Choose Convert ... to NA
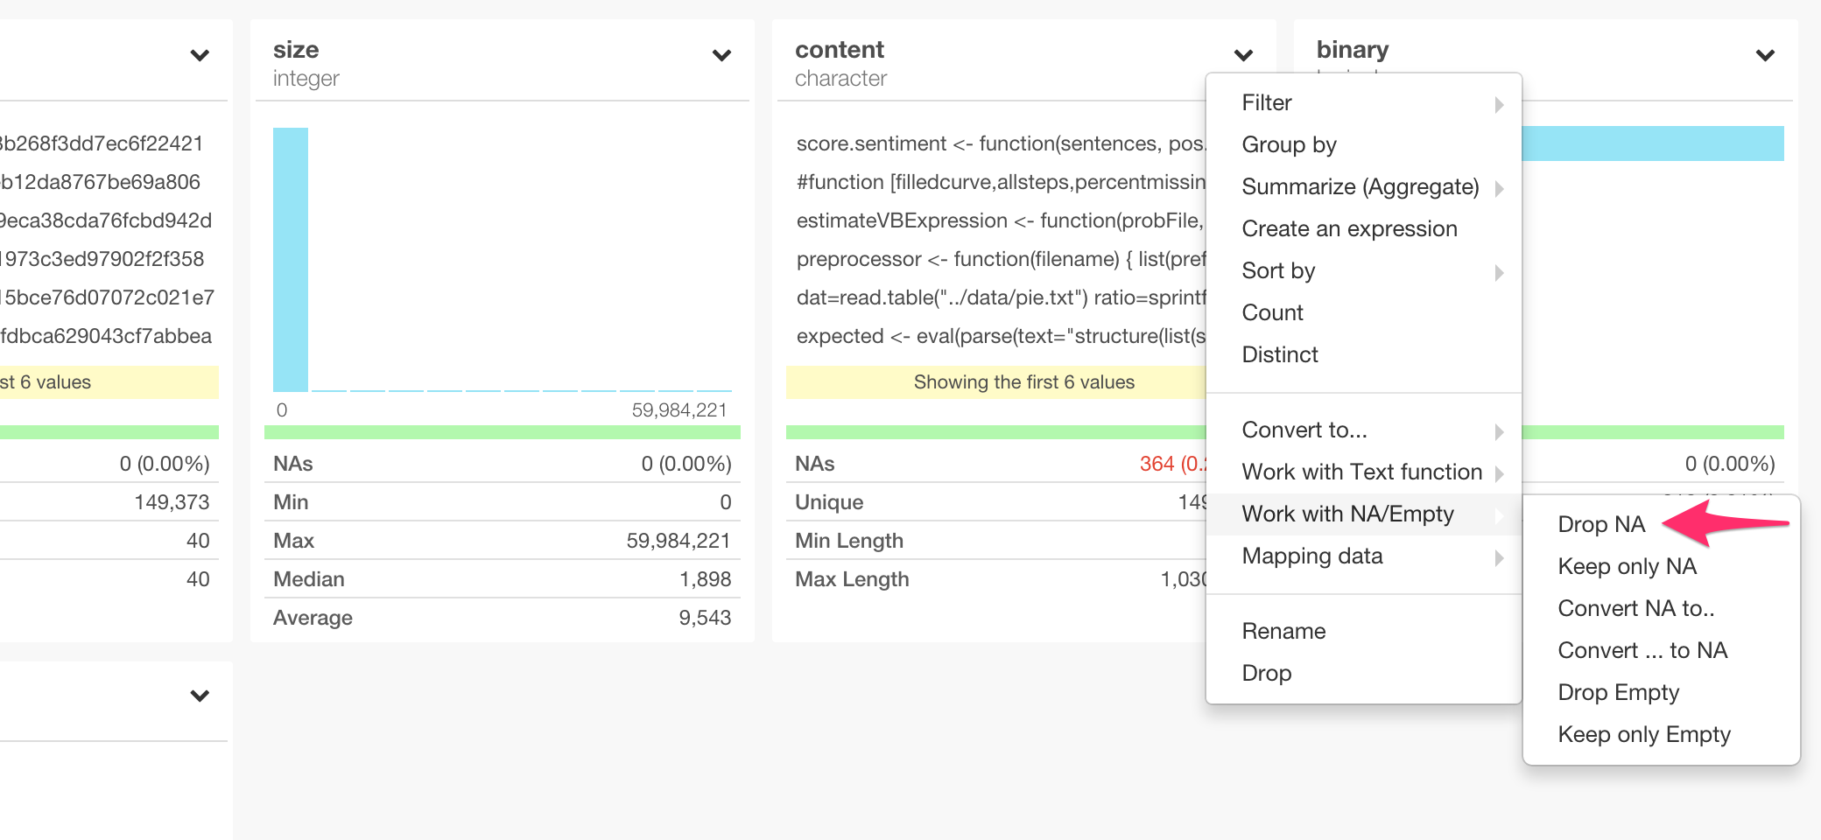The height and width of the screenshot is (840, 1821). pyautogui.click(x=1642, y=650)
